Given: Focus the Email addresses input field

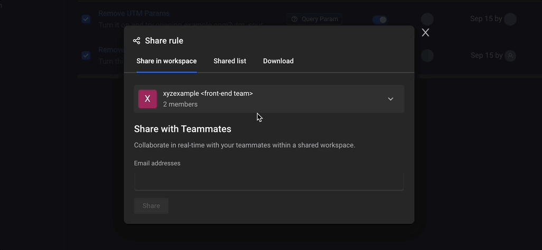Looking at the screenshot, I should 269,181.
